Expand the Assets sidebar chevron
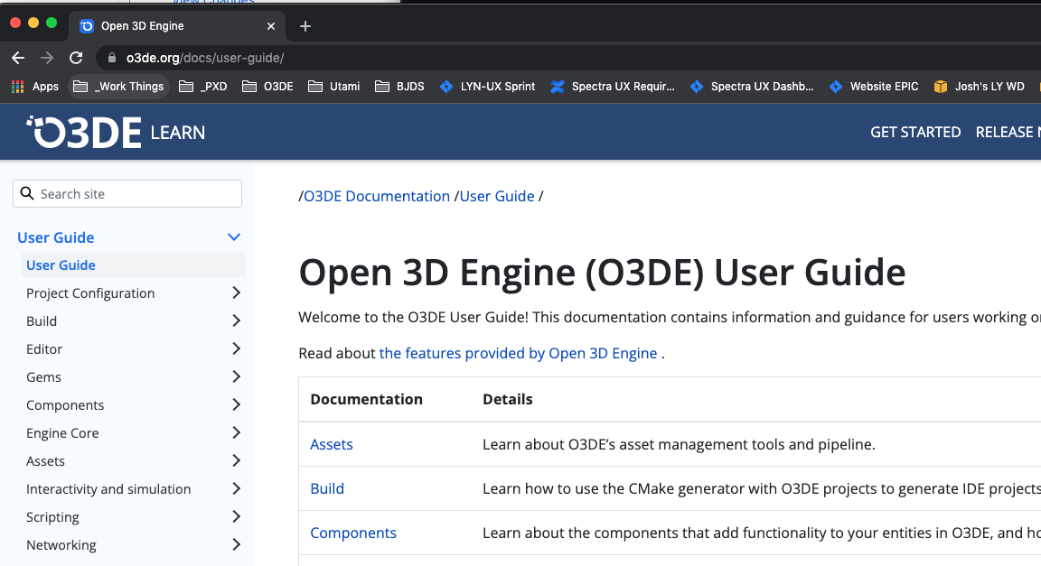 (x=237, y=460)
